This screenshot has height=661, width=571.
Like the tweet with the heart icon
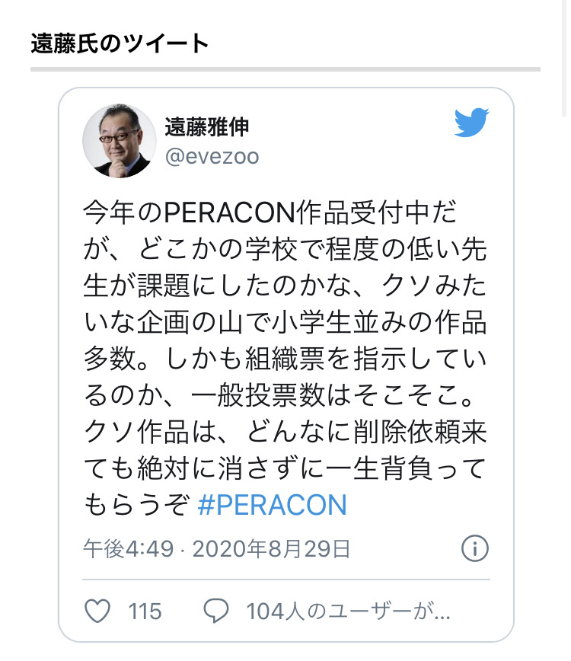tap(97, 611)
